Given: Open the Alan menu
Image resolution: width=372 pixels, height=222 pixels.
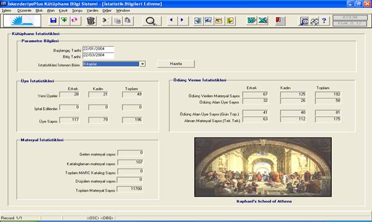Looking at the screenshot, I should tap(51, 10).
